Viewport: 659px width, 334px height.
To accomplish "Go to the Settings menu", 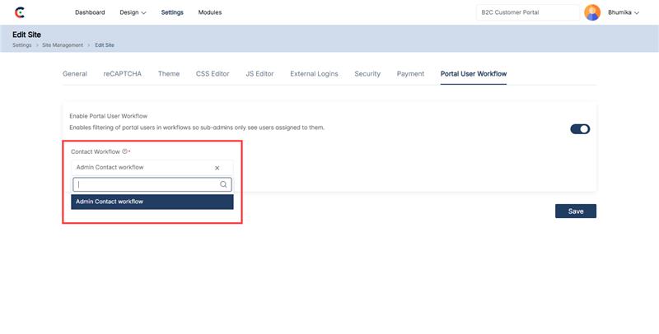I will point(172,12).
